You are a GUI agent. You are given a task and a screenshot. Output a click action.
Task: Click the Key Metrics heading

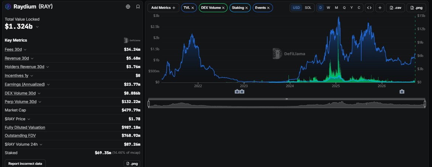click(16, 40)
